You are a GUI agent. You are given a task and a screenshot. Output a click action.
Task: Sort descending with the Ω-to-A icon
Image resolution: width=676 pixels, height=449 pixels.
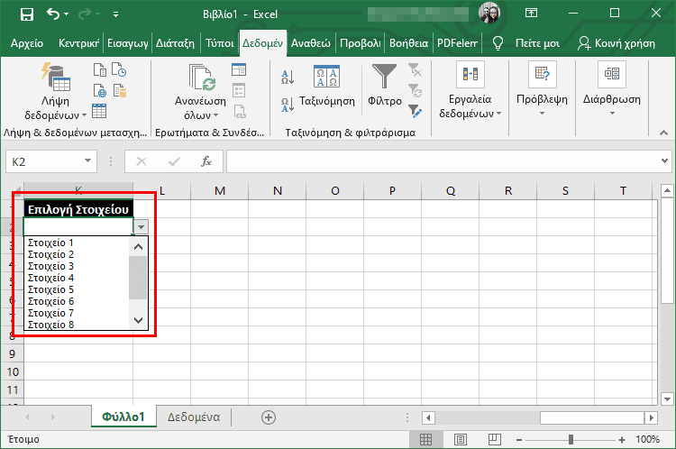coord(288,105)
